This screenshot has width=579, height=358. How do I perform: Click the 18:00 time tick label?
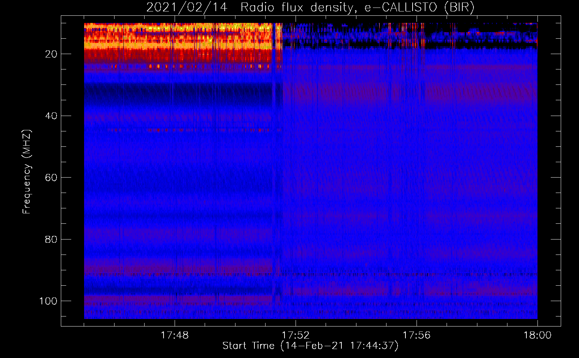(537, 335)
